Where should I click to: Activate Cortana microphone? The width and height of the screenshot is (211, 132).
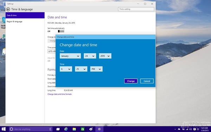coord(50,129)
